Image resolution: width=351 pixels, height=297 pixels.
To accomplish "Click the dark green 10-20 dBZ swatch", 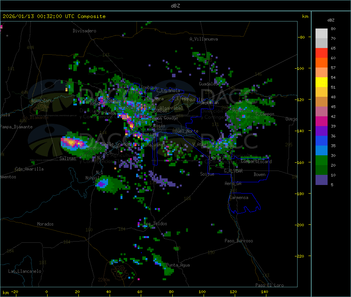I will click(321, 170).
